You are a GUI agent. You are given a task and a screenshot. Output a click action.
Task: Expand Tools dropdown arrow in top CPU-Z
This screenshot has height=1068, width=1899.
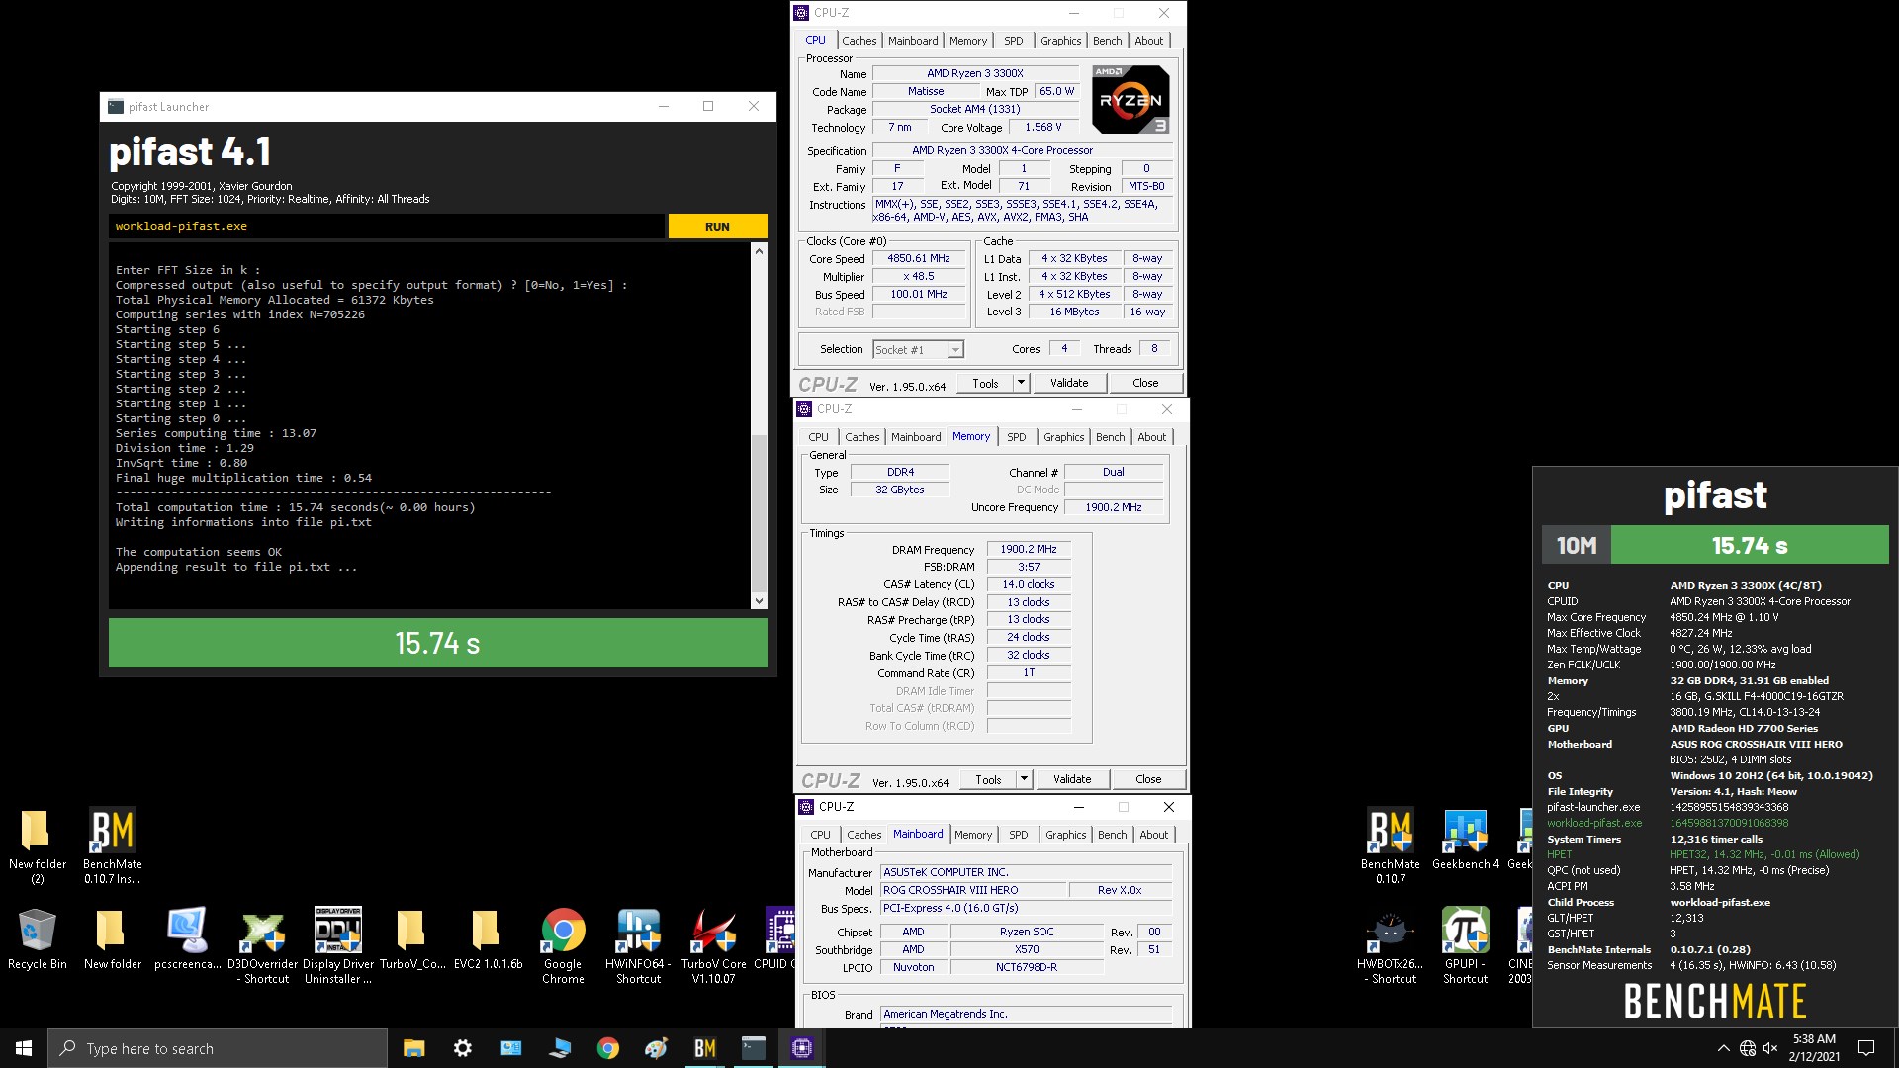point(1021,383)
